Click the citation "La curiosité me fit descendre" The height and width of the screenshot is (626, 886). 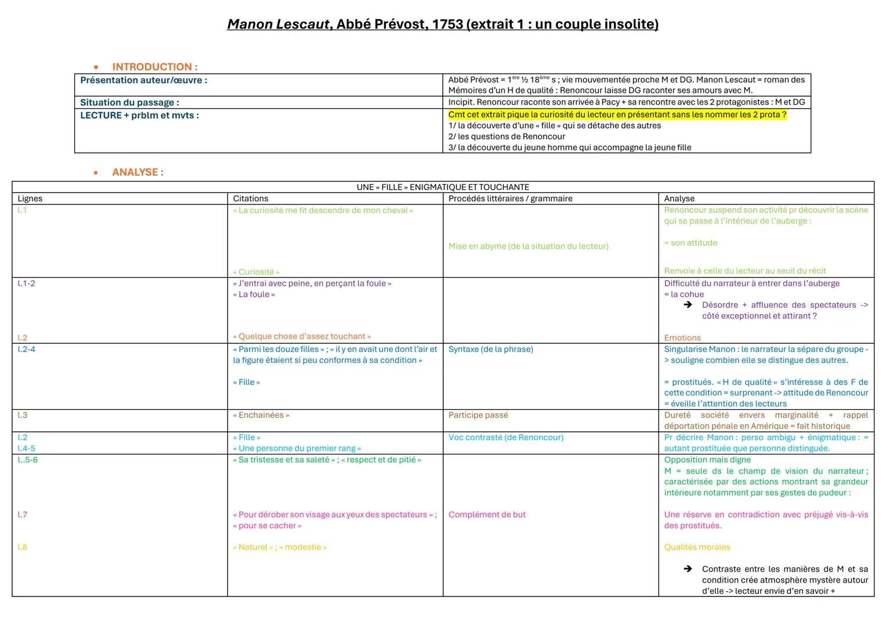pos(323,210)
